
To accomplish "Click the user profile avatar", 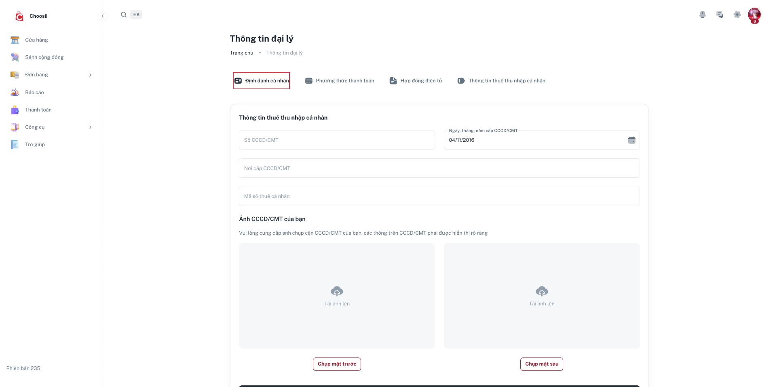I will [754, 15].
